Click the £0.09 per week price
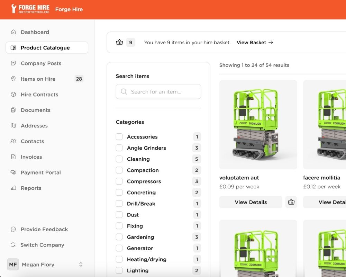The width and height of the screenshot is (346, 277). [x=239, y=187]
